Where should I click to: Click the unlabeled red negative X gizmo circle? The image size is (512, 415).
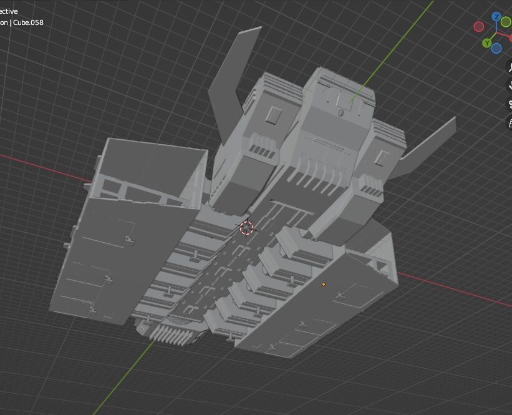click(x=479, y=27)
